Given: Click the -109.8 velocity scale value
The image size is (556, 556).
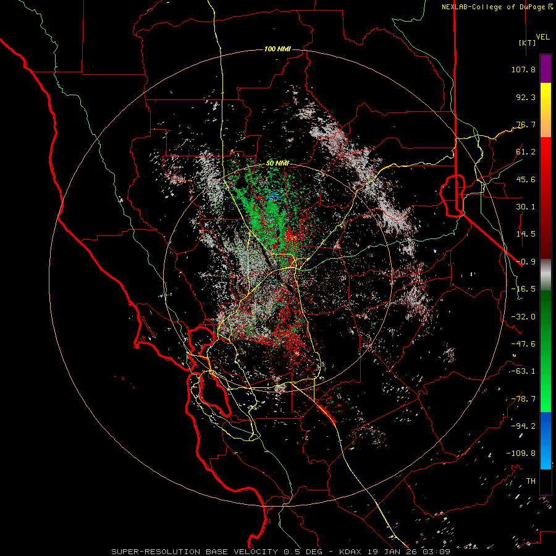Looking at the screenshot, I should [521, 453].
